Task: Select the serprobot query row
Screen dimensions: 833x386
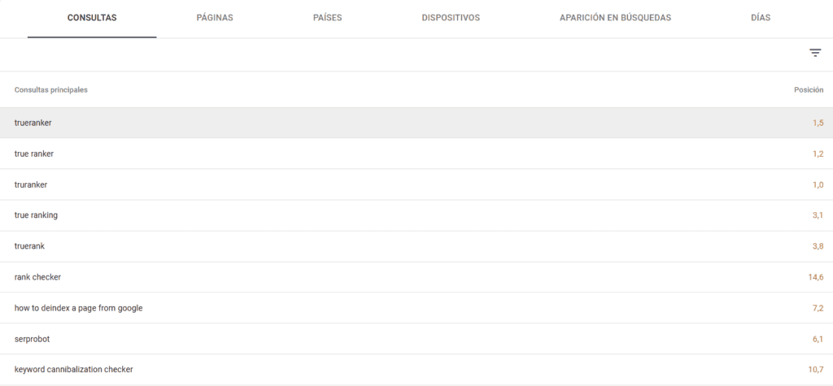Action: pos(32,339)
